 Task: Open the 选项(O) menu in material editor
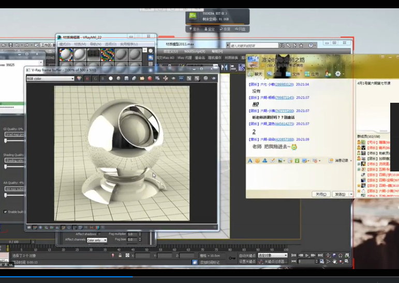click(x=111, y=44)
